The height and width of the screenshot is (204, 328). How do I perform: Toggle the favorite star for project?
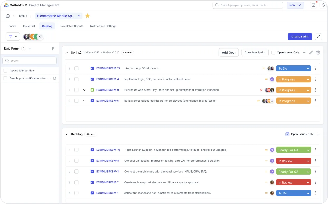(x=88, y=16)
